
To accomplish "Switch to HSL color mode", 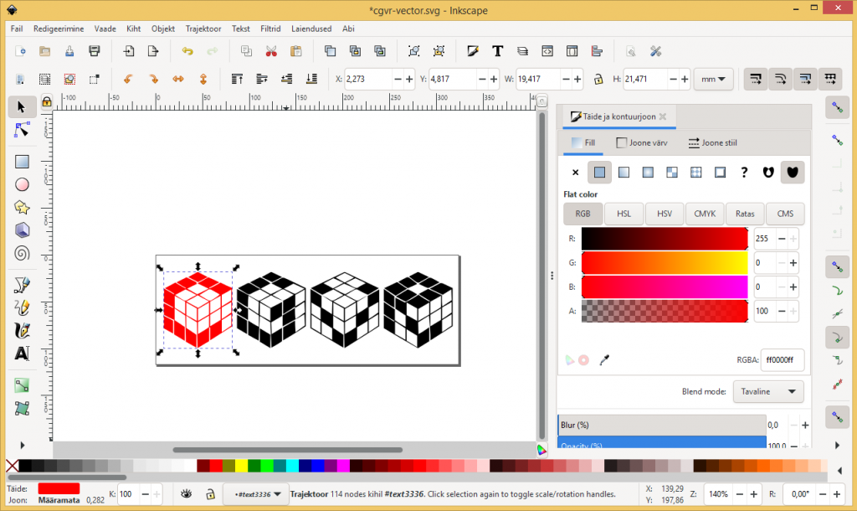I will click(624, 214).
